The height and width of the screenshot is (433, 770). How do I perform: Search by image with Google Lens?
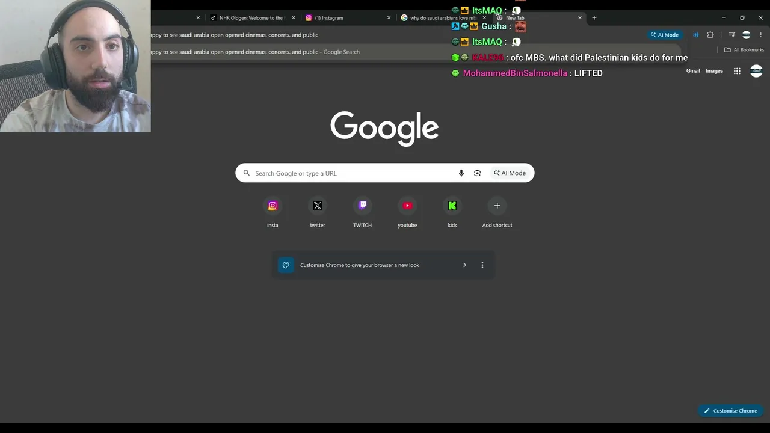[x=477, y=173]
